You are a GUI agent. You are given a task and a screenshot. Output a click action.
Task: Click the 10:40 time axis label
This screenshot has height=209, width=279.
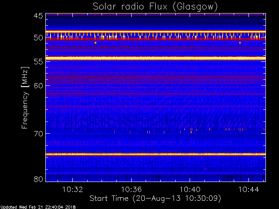(x=190, y=189)
